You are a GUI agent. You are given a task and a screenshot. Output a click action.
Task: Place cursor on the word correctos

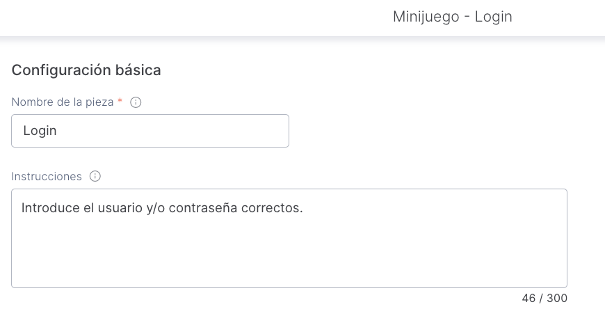click(272, 207)
